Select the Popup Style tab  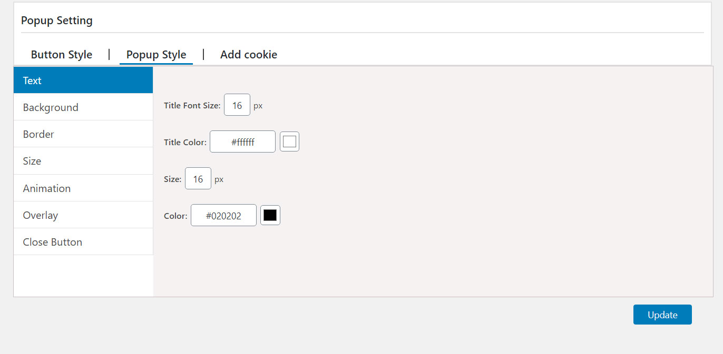(156, 55)
